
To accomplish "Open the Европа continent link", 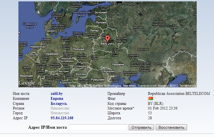I will coord(57,98).
